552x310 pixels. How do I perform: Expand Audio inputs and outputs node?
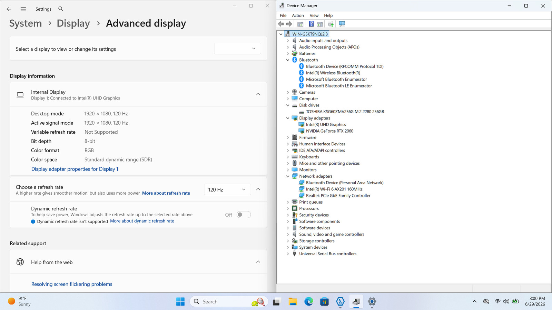pyautogui.click(x=288, y=41)
